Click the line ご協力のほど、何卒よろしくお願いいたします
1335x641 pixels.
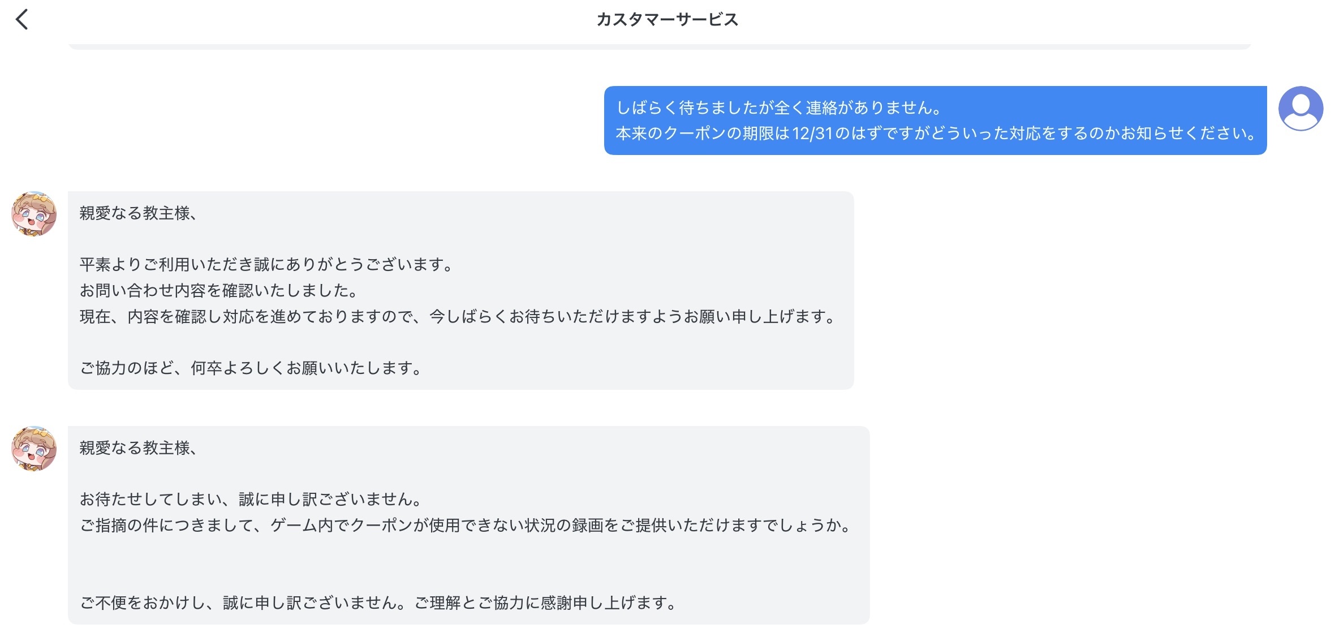251,368
